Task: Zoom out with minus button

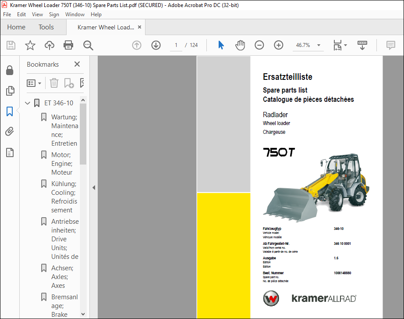Action: click(259, 45)
